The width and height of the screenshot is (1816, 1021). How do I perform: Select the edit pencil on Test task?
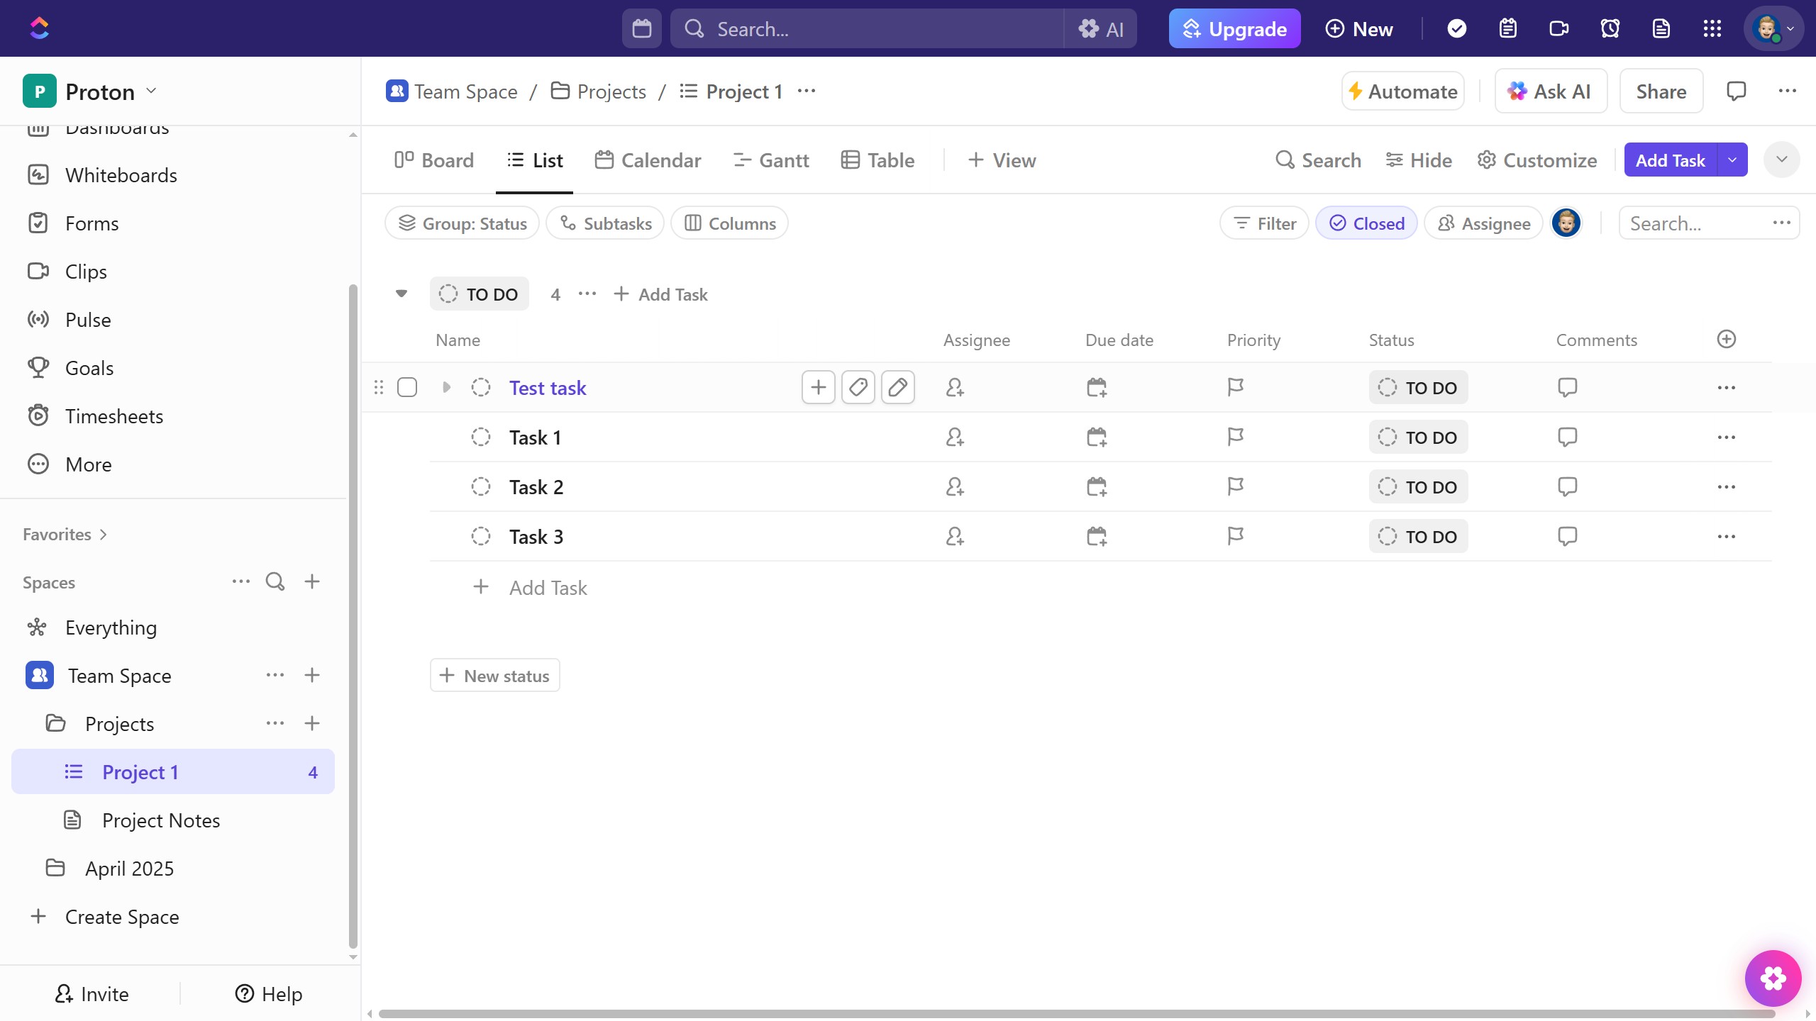(x=897, y=387)
